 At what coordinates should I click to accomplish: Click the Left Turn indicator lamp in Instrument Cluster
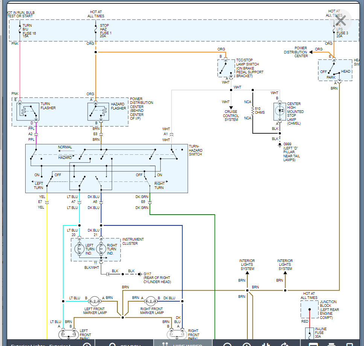tap(79, 249)
